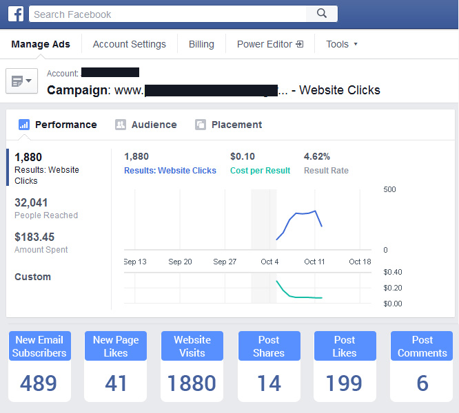Screen dimensions: 459x413
Task: Click the Oct 11 axis label
Action: coord(314,262)
